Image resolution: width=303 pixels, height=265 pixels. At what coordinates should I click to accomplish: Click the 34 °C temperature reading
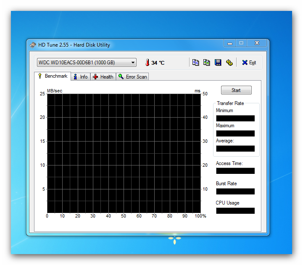158,63
